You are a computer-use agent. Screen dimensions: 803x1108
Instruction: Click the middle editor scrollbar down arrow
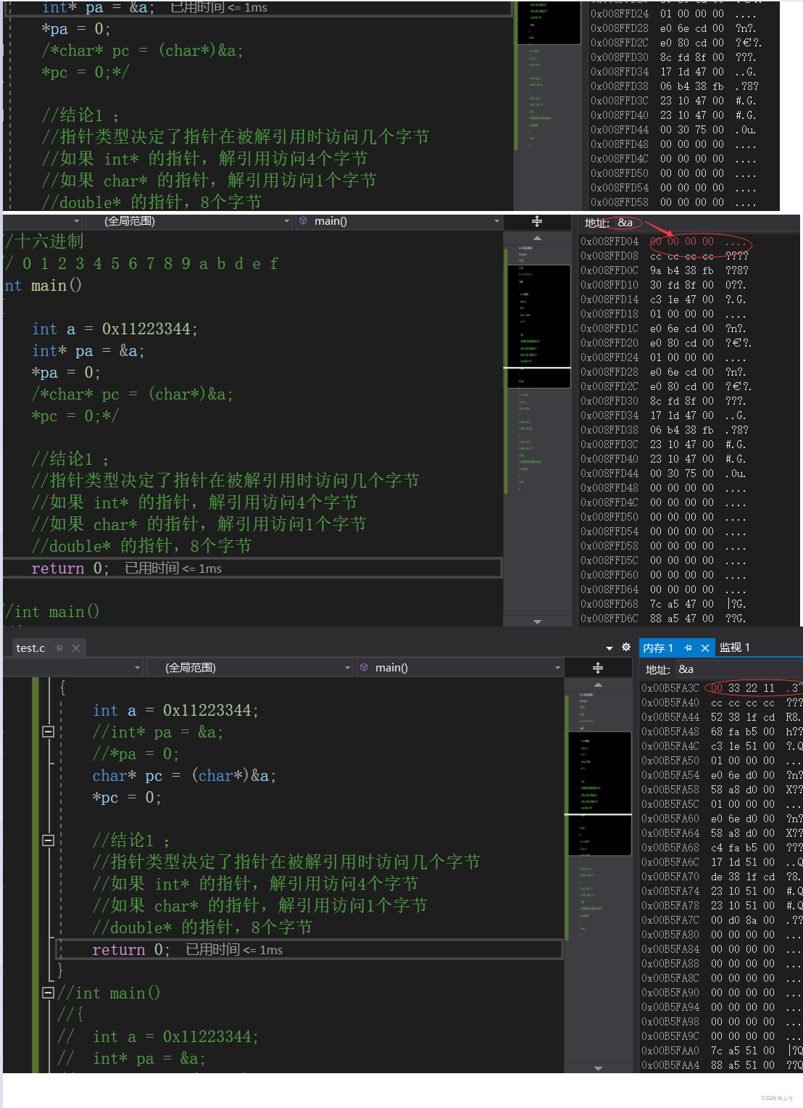537,621
